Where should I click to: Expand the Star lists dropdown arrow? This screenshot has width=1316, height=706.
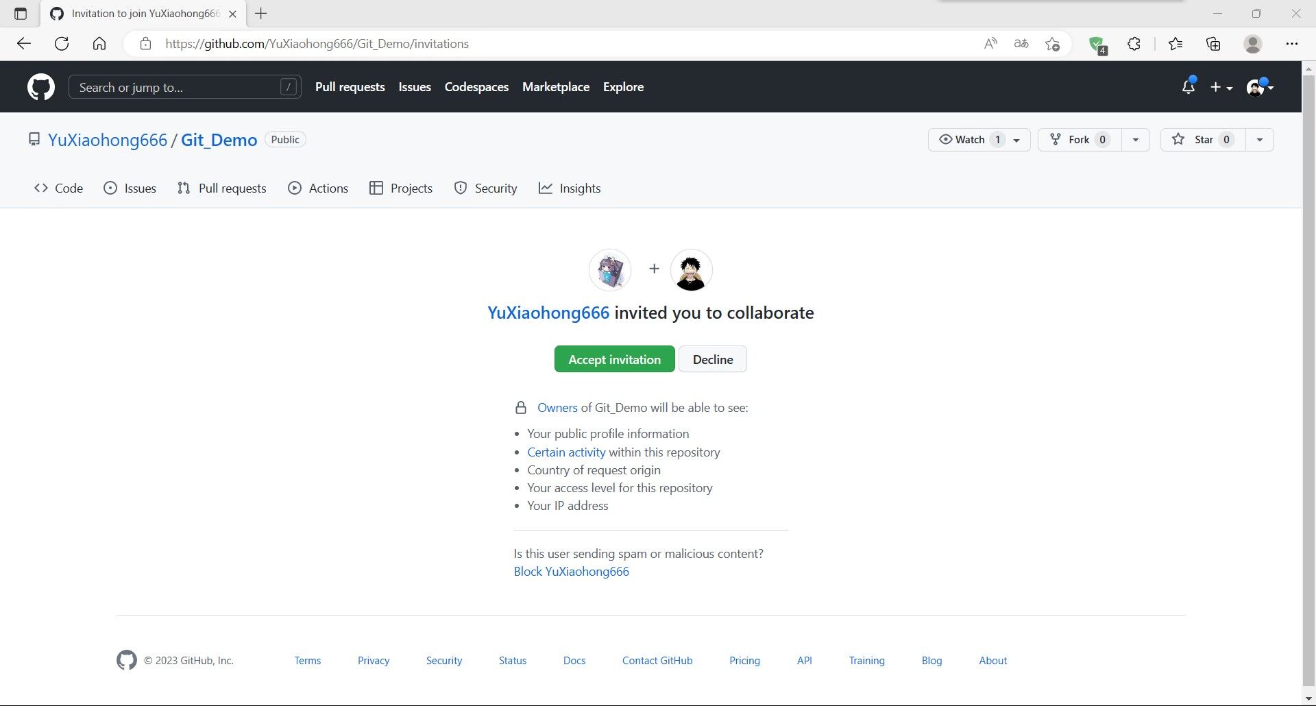1260,140
